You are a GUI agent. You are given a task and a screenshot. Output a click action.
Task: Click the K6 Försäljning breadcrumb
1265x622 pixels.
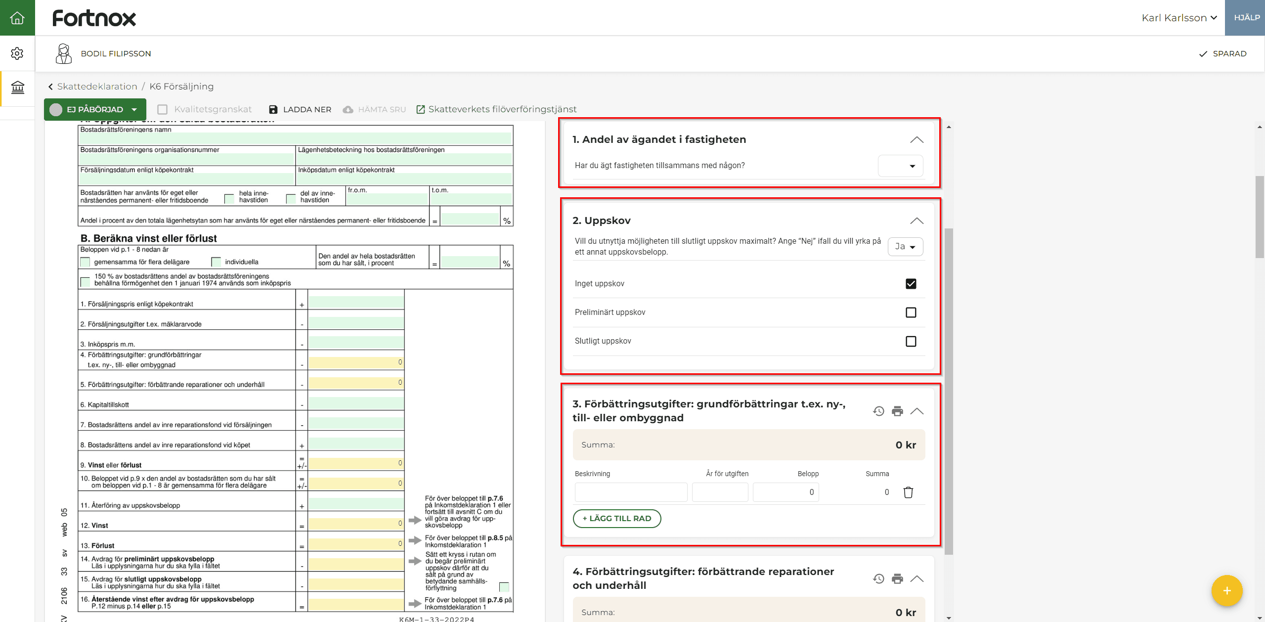[181, 87]
